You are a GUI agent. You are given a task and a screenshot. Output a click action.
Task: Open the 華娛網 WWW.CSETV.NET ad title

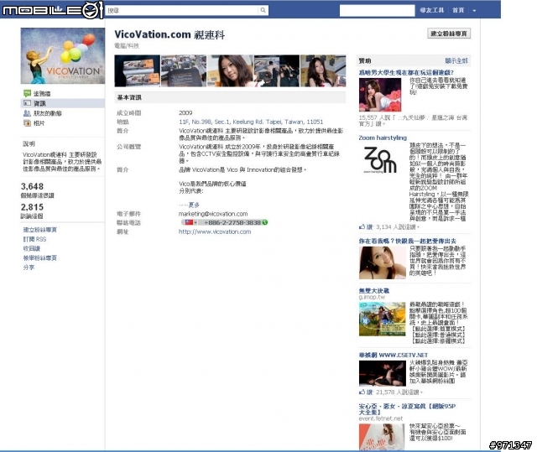394,355
